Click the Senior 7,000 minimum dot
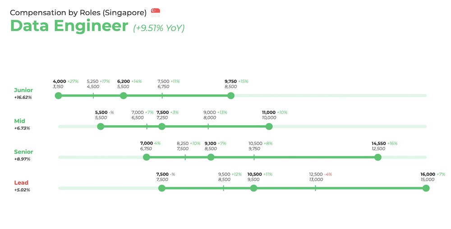Screen dimensions: 451x229 click(x=147, y=157)
